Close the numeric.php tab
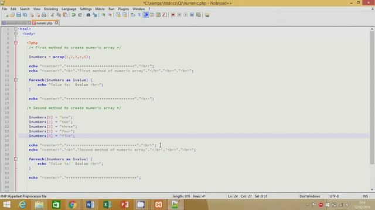The image size is (375, 210). 56,23
